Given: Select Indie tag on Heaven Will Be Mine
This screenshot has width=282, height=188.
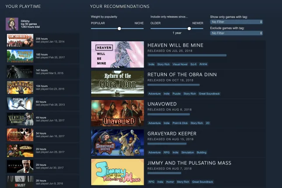Looking at the screenshot, I should tap(151, 64).
